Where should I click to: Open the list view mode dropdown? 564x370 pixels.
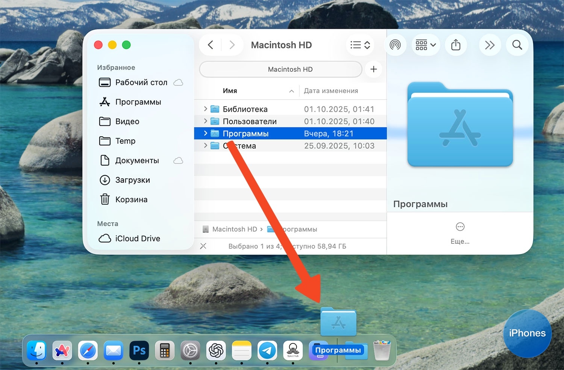[360, 45]
